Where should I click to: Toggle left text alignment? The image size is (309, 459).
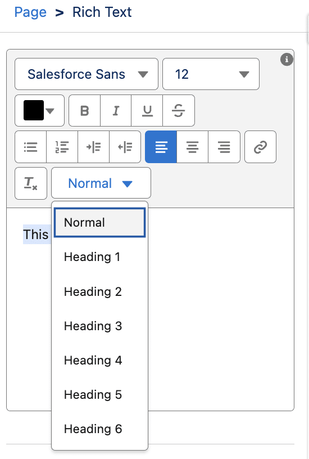161,147
